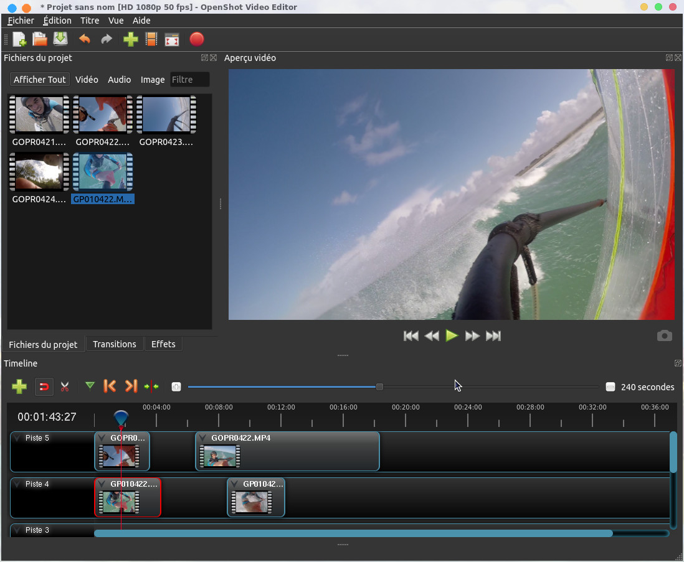This screenshot has height=562, width=684.
Task: Toggle the magnet snapping button
Action: [44, 387]
